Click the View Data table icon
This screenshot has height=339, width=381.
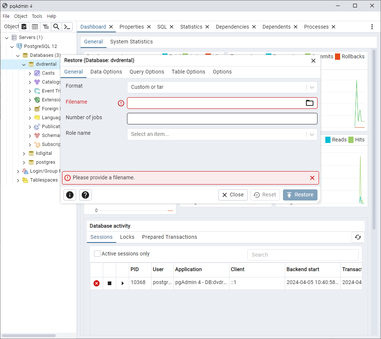tap(35, 27)
